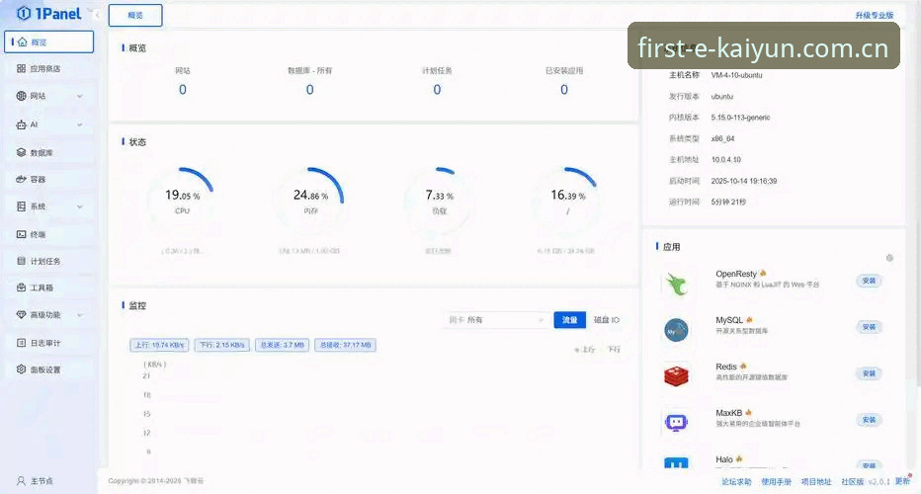
Task: Click the 已安装应用 count value 0
Action: [x=564, y=90]
